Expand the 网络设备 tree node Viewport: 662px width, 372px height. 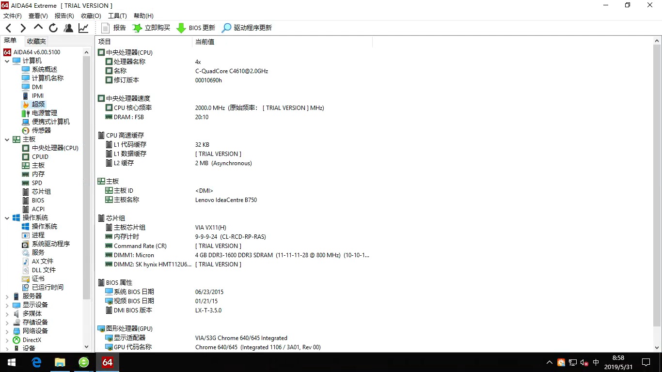click(x=7, y=331)
